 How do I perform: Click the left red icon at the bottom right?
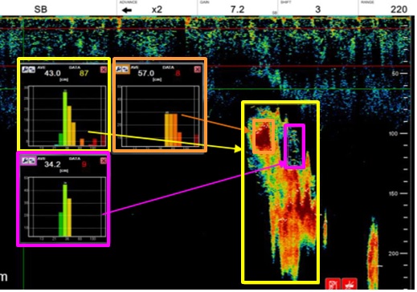333,284
